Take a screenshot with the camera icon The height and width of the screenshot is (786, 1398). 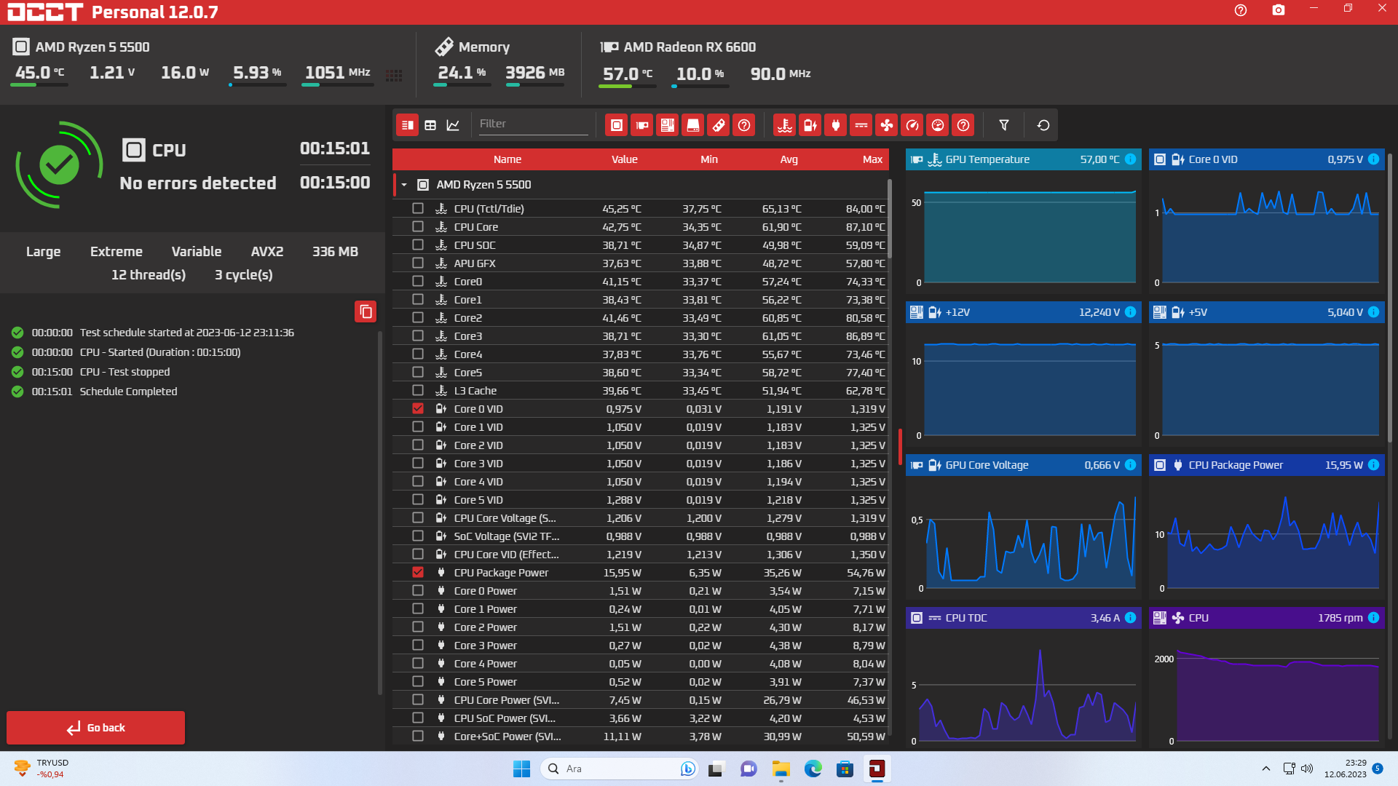[x=1278, y=10]
